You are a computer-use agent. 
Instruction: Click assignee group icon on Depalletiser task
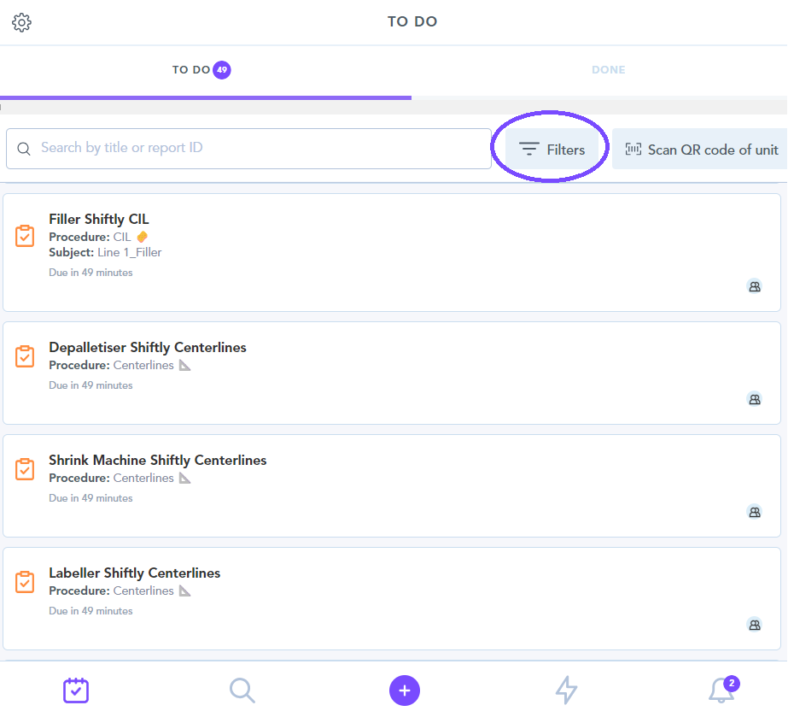(x=754, y=399)
